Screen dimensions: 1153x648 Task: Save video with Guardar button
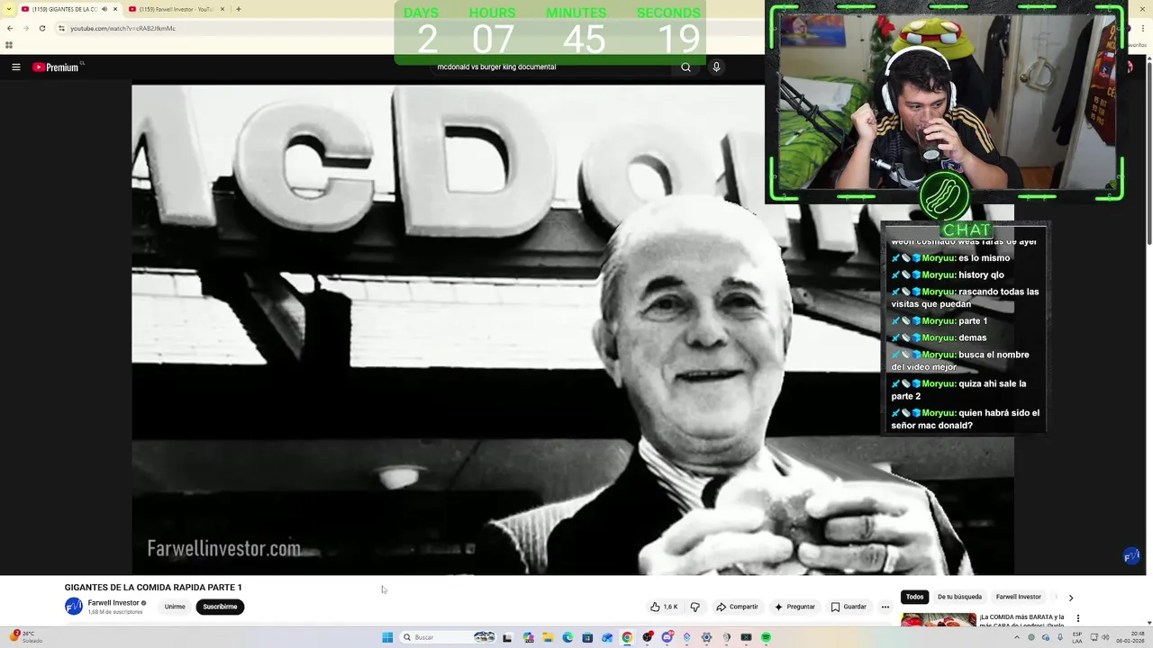pos(849,607)
